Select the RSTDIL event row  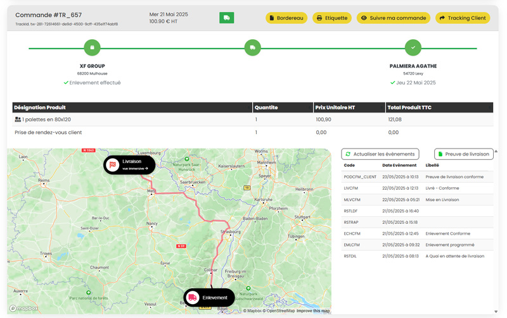pos(418,256)
